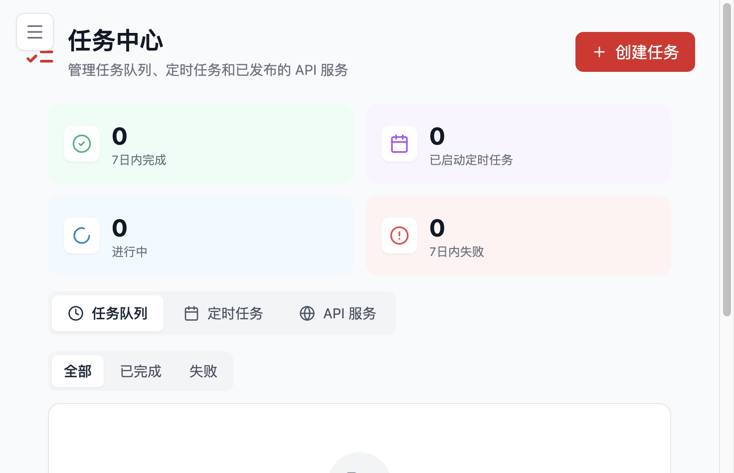Click the green checkmark icon in 7日内完成 card
The image size is (734, 473).
click(81, 144)
